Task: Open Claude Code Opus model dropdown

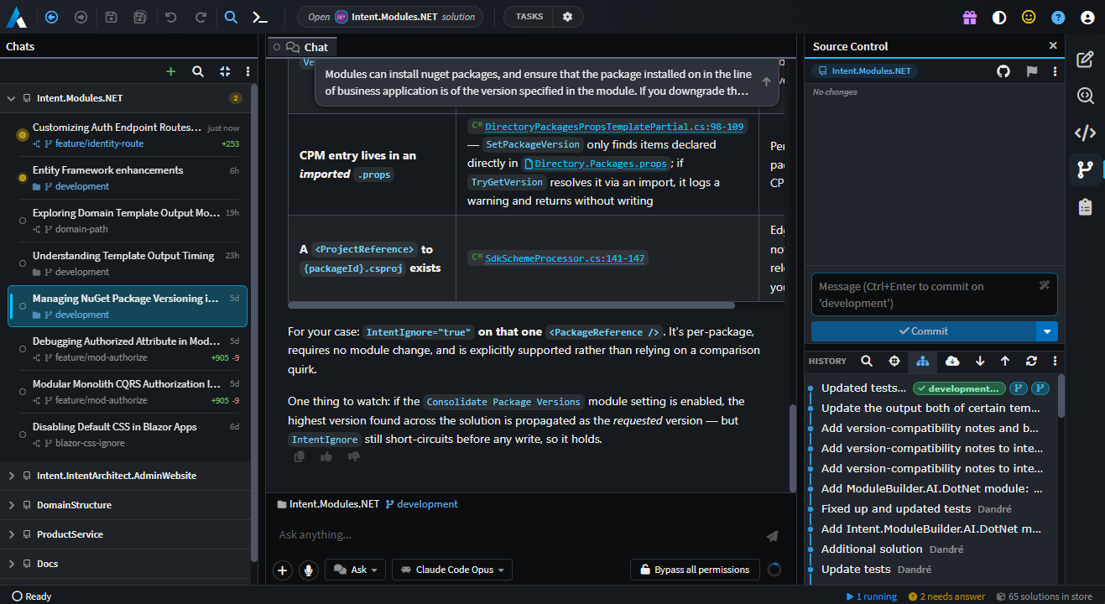Action: [451, 570]
